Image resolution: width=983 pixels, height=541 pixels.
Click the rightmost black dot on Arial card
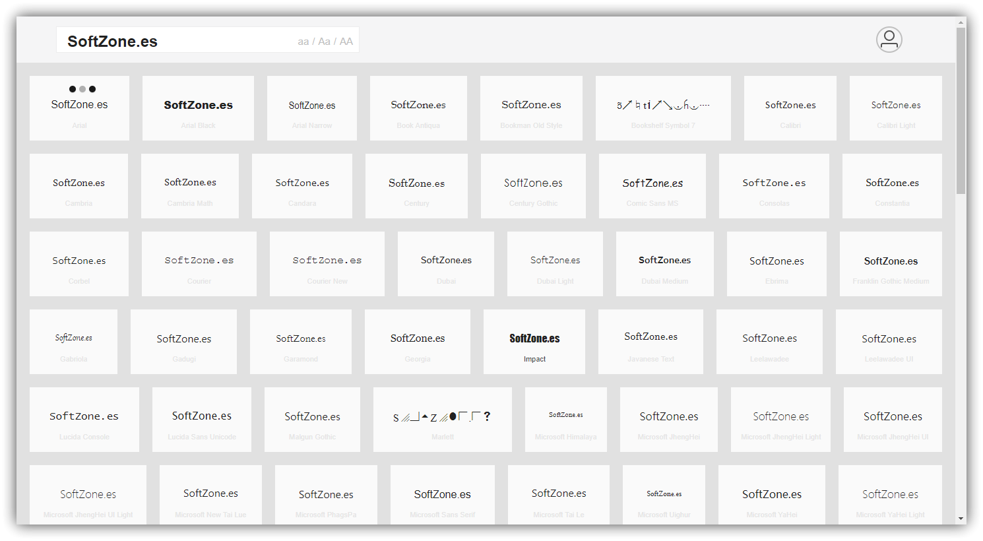(92, 89)
